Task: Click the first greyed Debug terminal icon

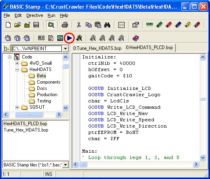Action: pos(92,38)
